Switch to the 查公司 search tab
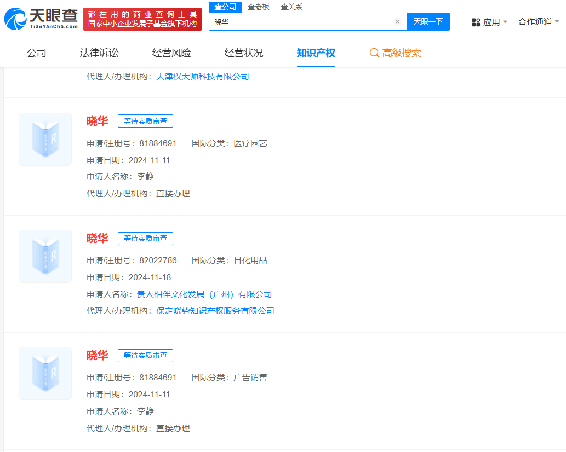This screenshot has width=566, height=452. [x=225, y=7]
